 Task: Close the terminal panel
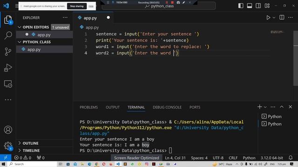pos(291,107)
